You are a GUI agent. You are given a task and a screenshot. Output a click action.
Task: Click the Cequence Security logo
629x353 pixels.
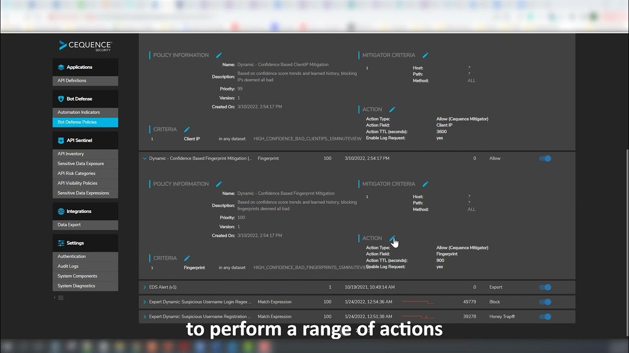[x=85, y=45]
